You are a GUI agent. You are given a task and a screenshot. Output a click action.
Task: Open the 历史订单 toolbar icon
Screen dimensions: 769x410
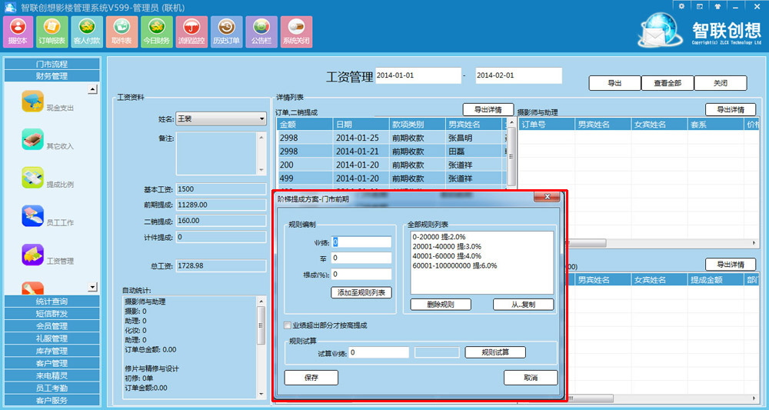point(226,32)
